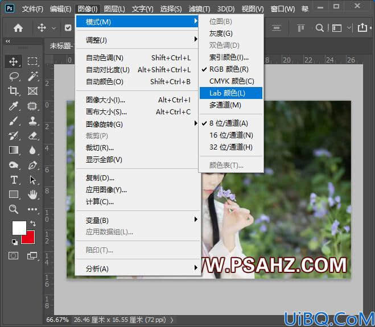Screen dimensions: 375x327
Task: Switch to the 未标题 document tab
Action: 61,45
